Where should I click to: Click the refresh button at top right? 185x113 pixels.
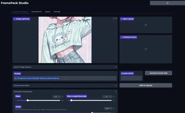click(x=167, y=3)
